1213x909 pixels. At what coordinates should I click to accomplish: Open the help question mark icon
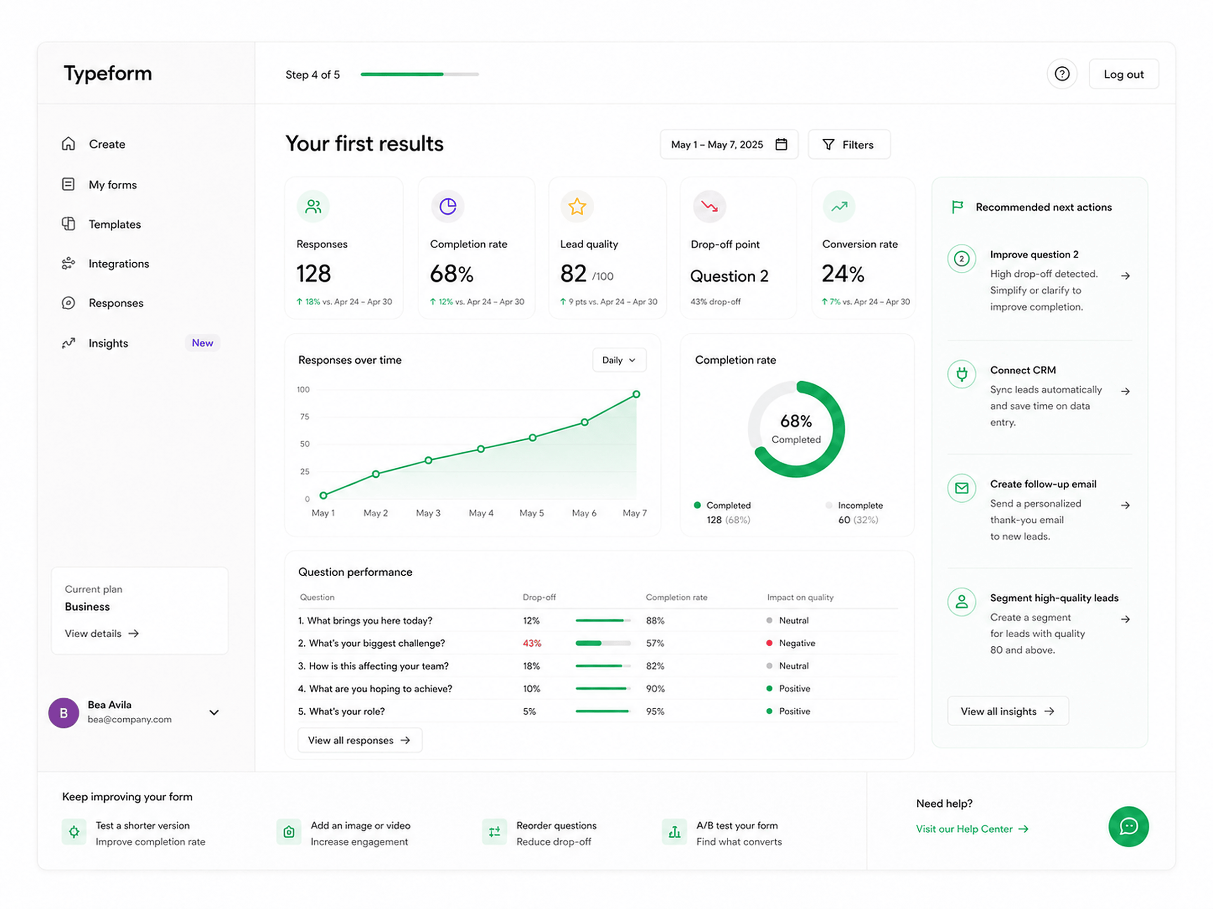tap(1062, 74)
